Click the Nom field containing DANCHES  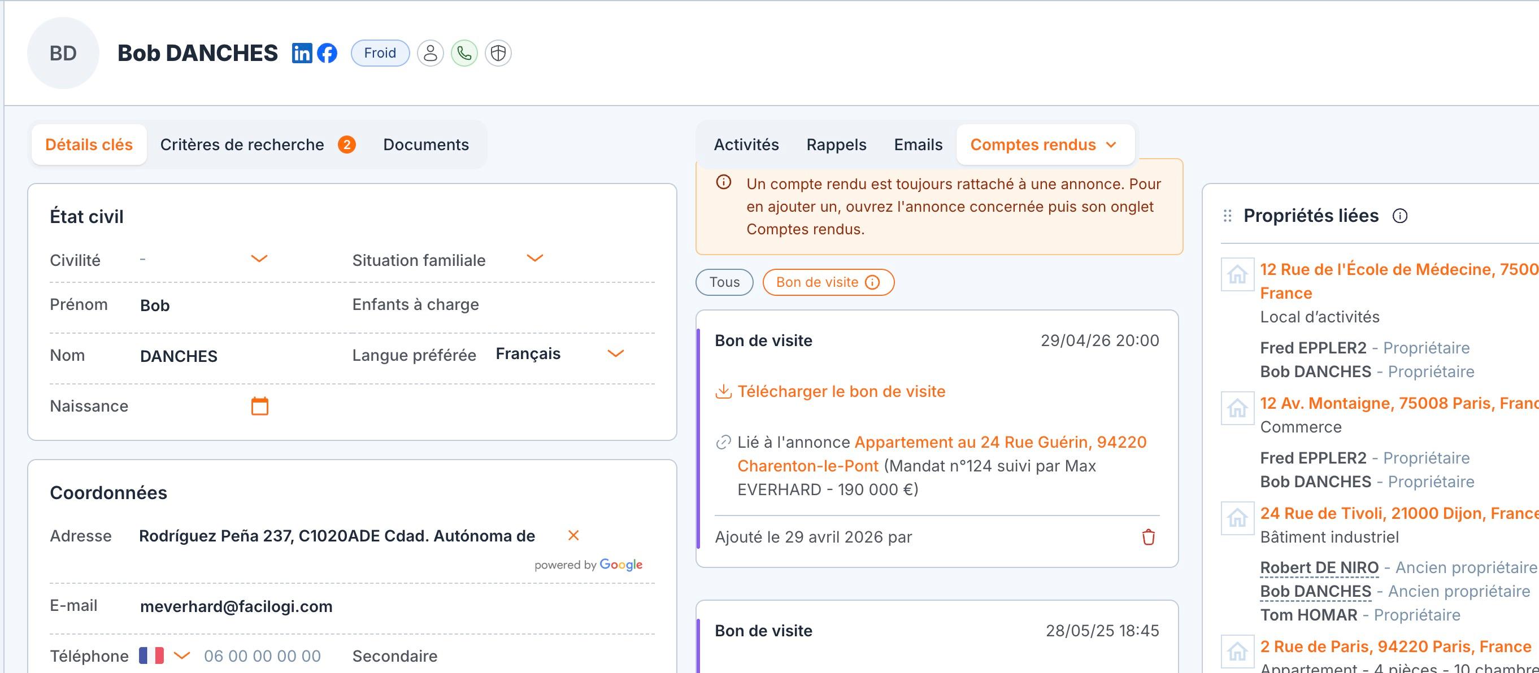coord(203,356)
